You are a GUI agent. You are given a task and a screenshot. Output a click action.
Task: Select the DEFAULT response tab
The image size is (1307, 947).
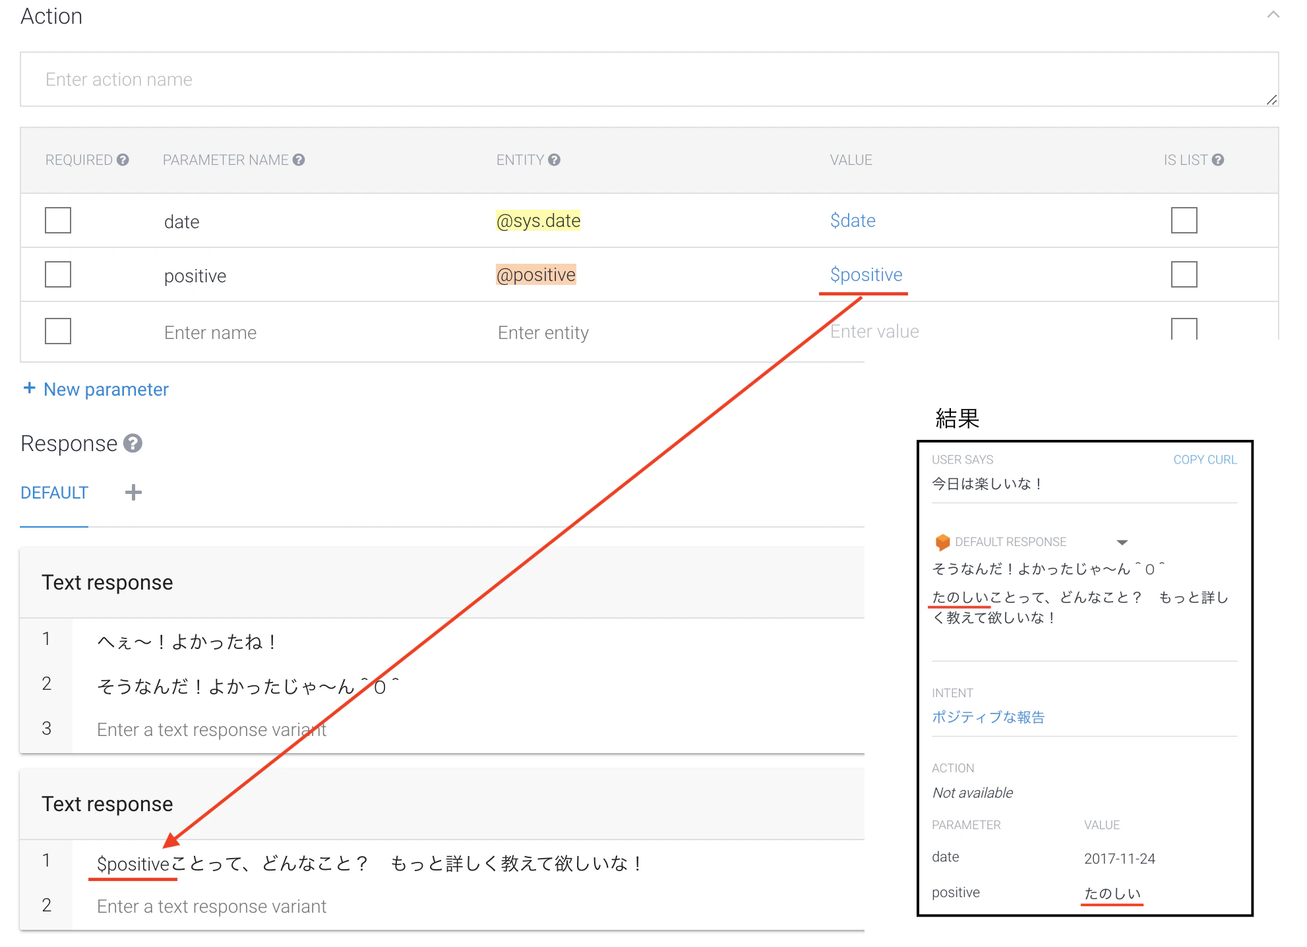(54, 493)
